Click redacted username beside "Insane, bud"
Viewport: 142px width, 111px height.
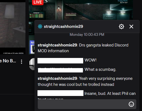60,93
